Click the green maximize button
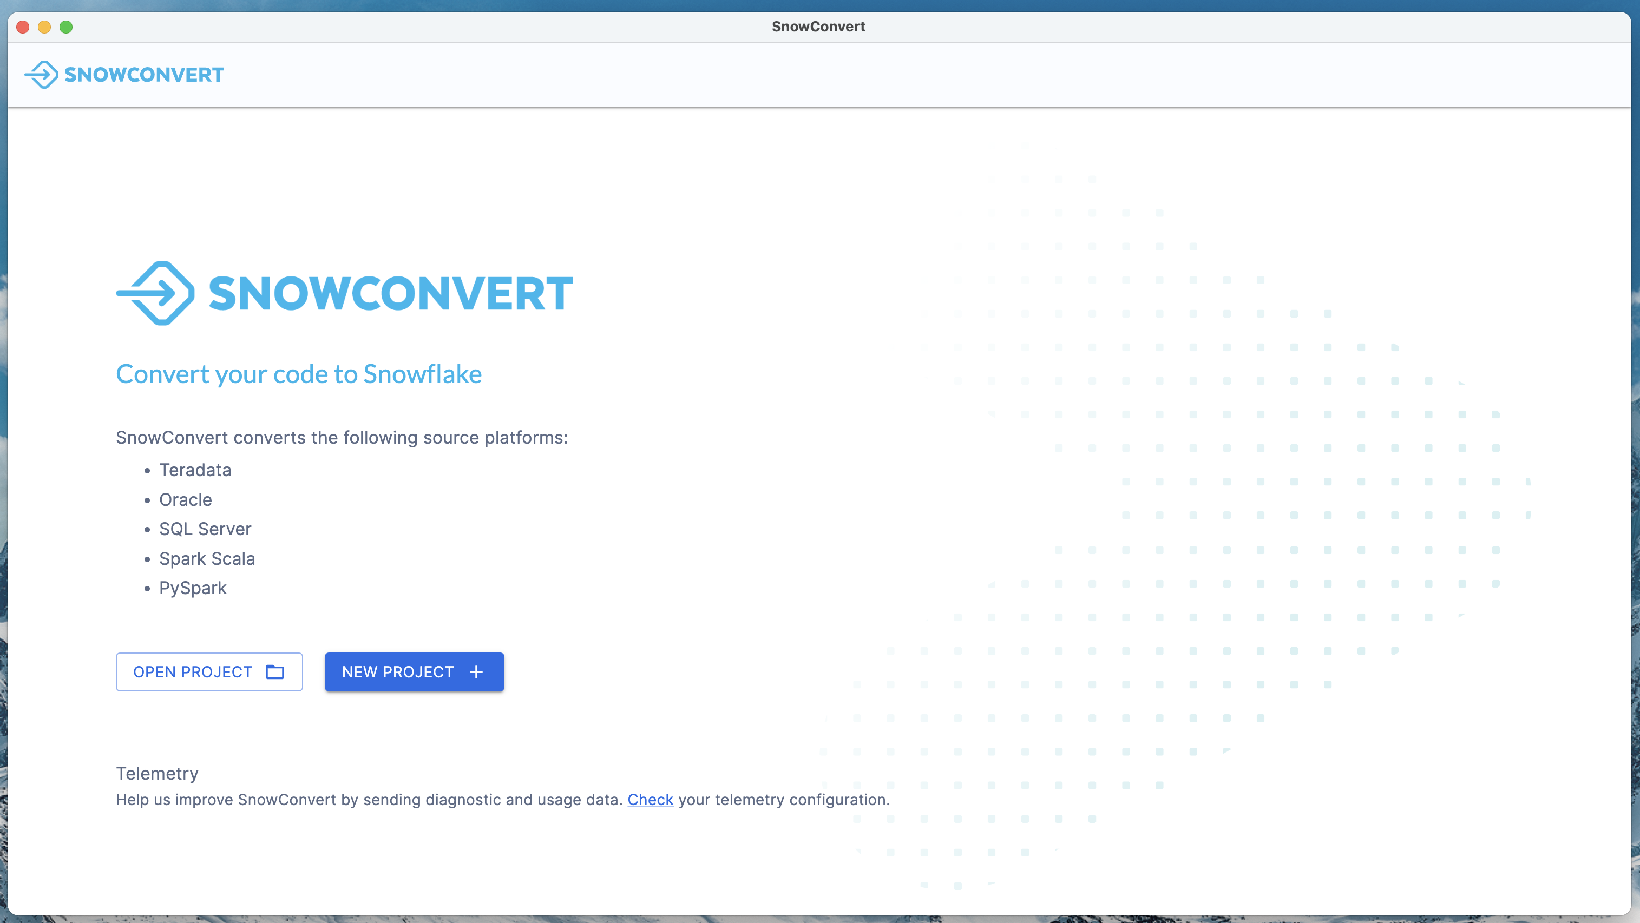Image resolution: width=1640 pixels, height=923 pixels. coord(66,27)
